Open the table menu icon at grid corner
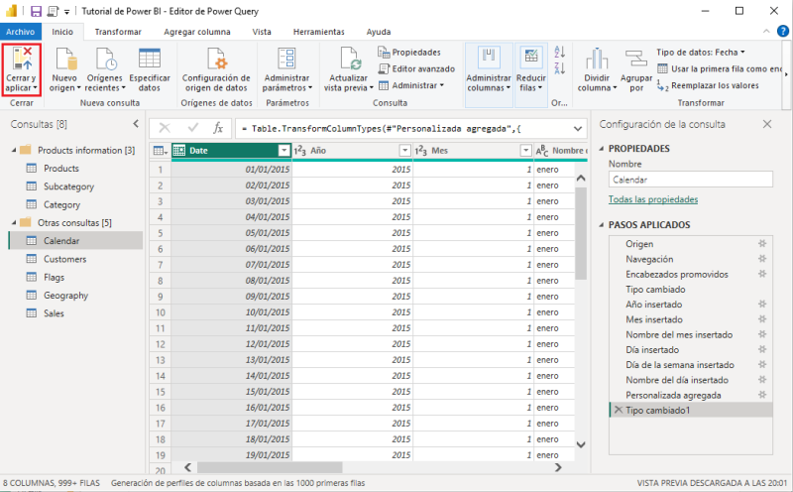This screenshot has height=492, width=793. pos(160,151)
